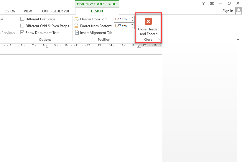Click the Insert Alignment Tab icon

pyautogui.click(x=77, y=33)
